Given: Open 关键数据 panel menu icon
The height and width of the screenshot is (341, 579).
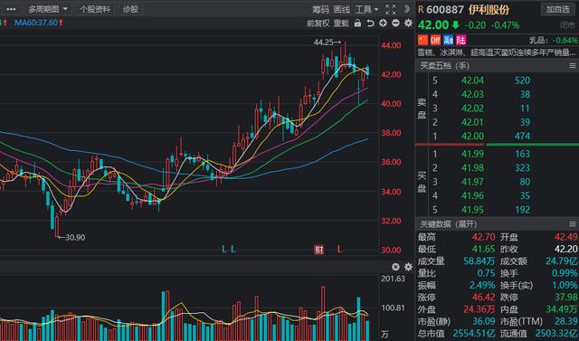Looking at the screenshot, I should [x=573, y=224].
